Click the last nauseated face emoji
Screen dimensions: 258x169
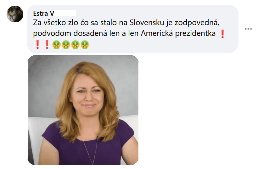click(x=85, y=45)
